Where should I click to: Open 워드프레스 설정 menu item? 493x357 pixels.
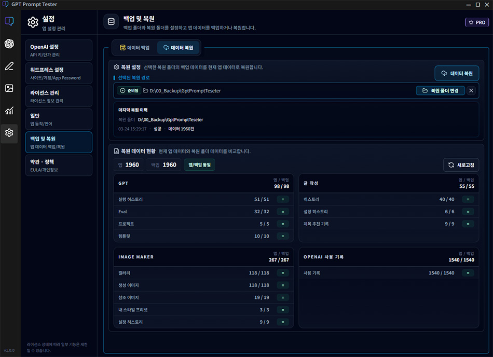pyautogui.click(x=58, y=73)
